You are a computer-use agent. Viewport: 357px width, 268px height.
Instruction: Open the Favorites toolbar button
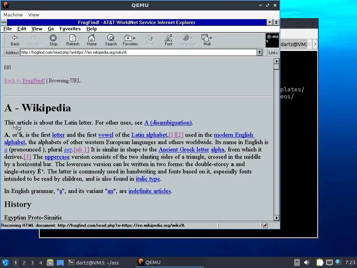130,40
